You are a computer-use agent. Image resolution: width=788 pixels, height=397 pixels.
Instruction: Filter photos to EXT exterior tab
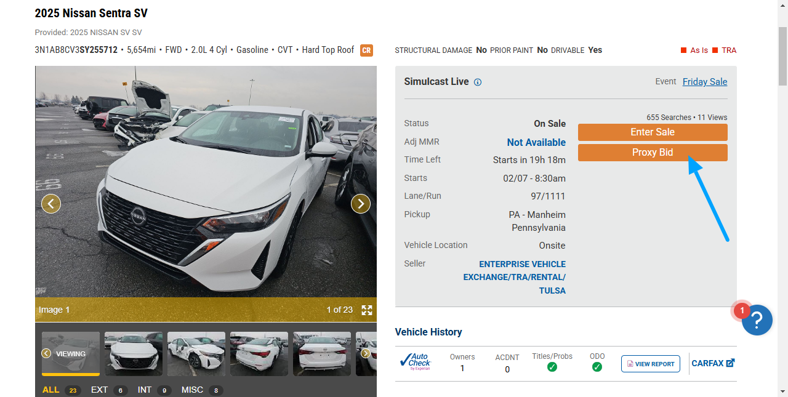(100, 390)
